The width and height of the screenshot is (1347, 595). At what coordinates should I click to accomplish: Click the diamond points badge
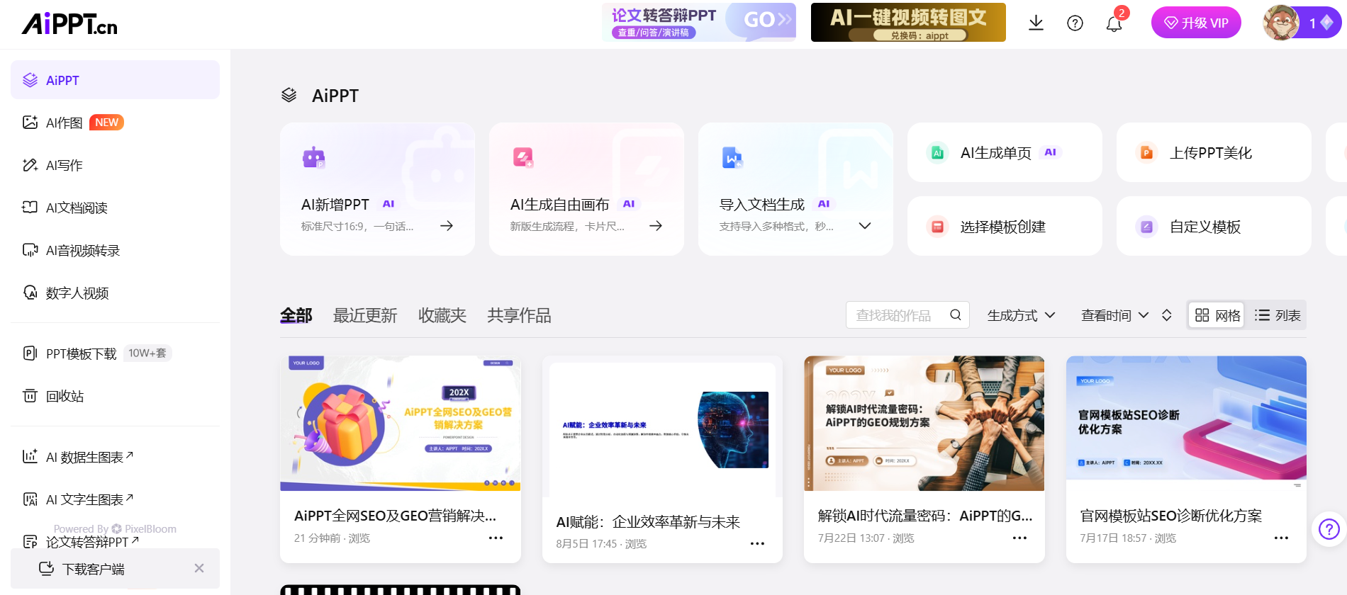(1321, 23)
